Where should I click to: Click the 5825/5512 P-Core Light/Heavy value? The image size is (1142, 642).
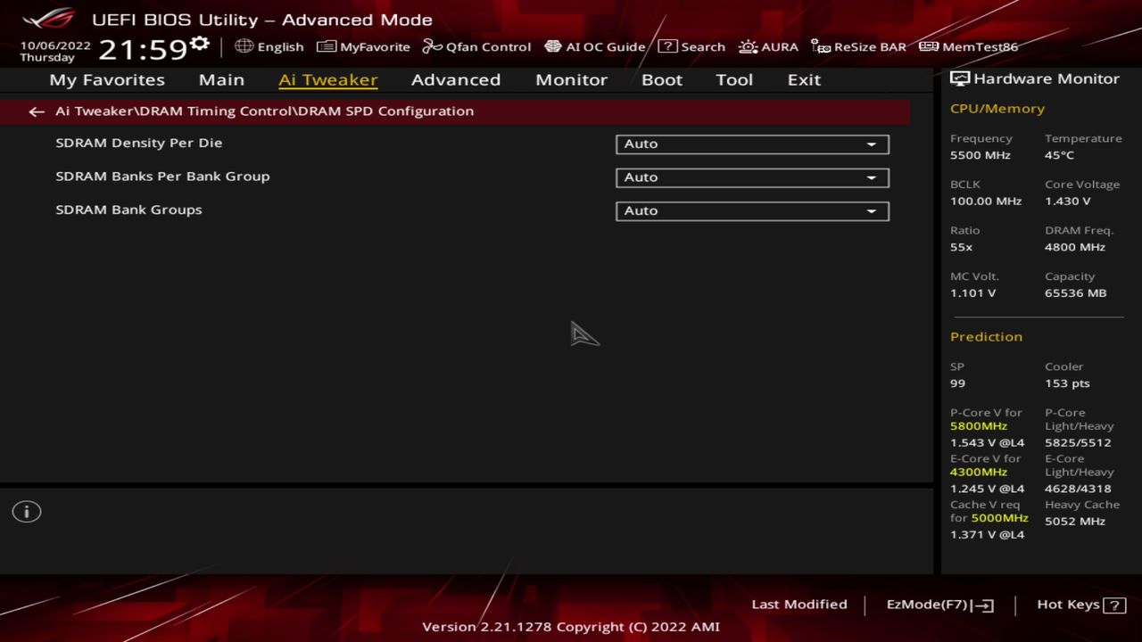[x=1079, y=443]
